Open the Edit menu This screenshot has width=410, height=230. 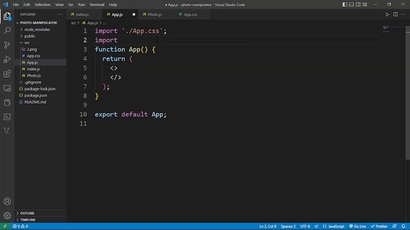click(27, 4)
